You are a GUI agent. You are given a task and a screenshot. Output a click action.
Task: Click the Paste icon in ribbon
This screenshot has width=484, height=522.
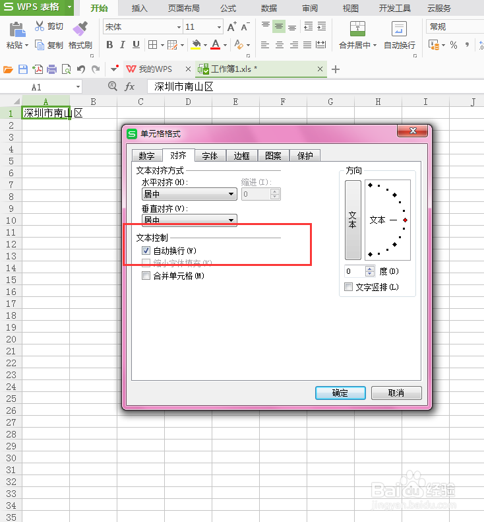tap(17, 30)
